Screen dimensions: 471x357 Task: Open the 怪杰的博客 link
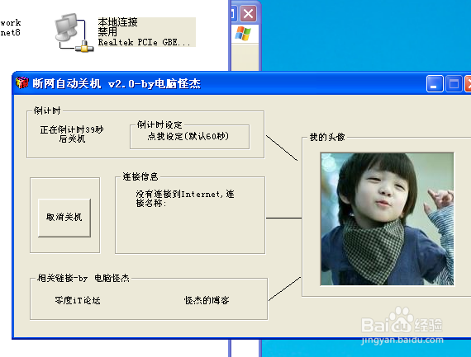207,300
